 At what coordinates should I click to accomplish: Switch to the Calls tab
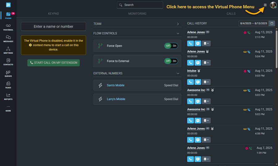coord(231,14)
